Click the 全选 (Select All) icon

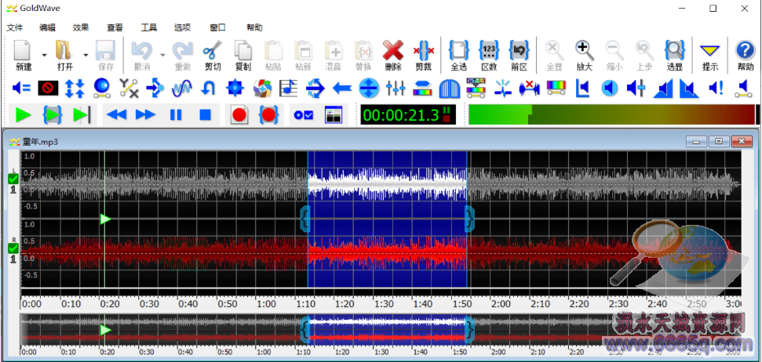(459, 50)
